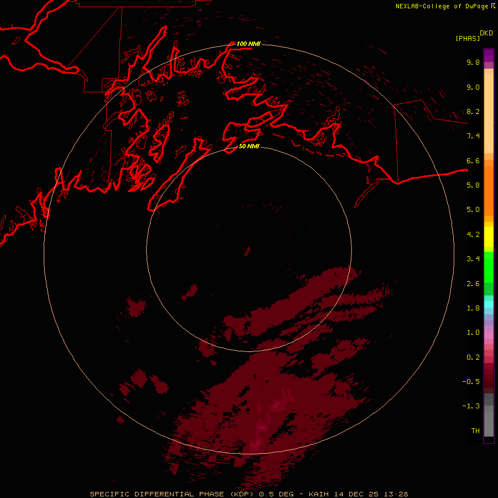Click the 5.8 legend value
This screenshot has height=498, width=498.
473,185
